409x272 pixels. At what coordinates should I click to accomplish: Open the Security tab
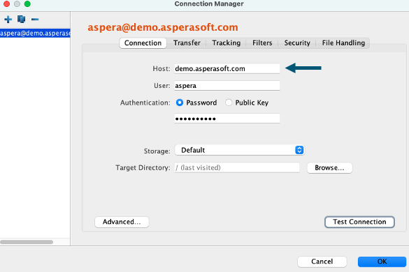click(297, 43)
